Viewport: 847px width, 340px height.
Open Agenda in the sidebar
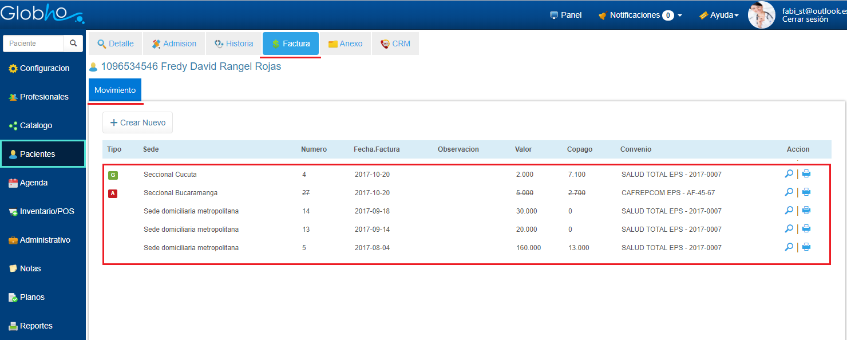tap(33, 183)
